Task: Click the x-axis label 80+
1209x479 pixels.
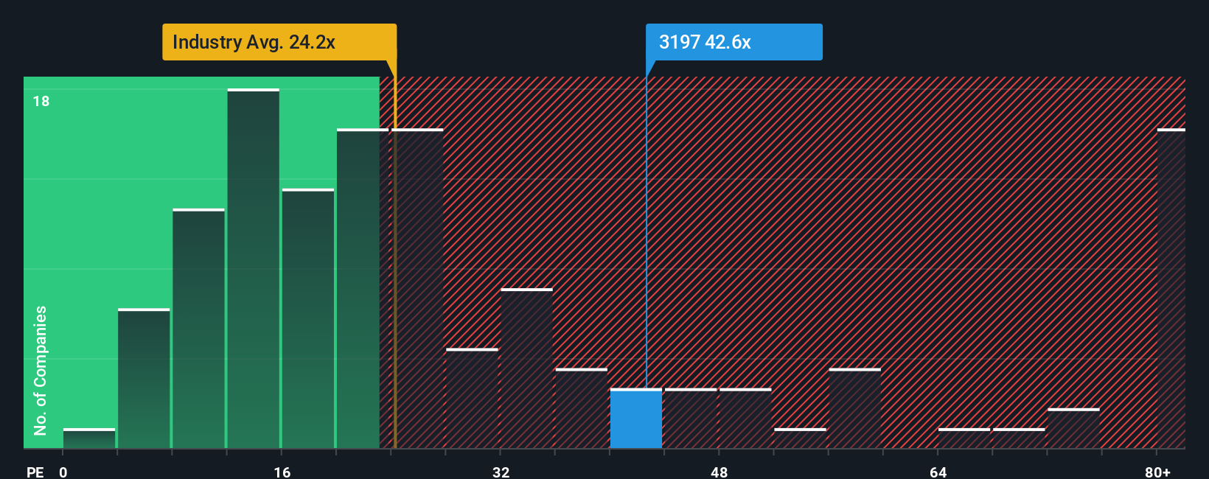Action: [1157, 472]
